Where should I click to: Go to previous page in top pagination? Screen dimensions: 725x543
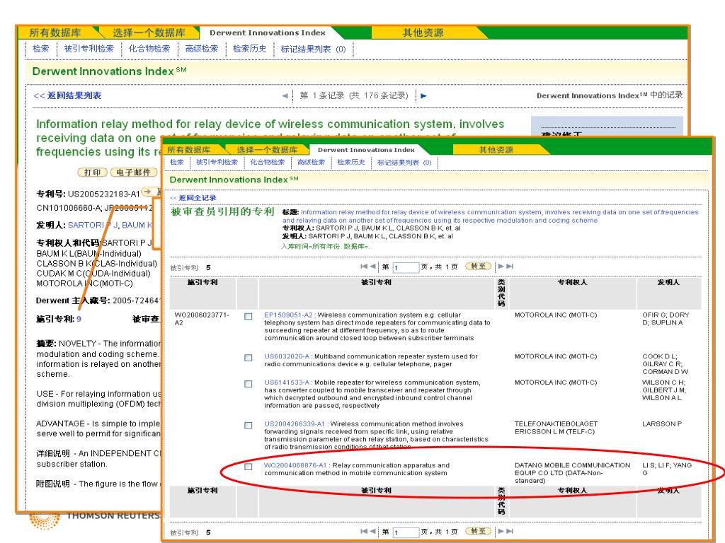(372, 267)
